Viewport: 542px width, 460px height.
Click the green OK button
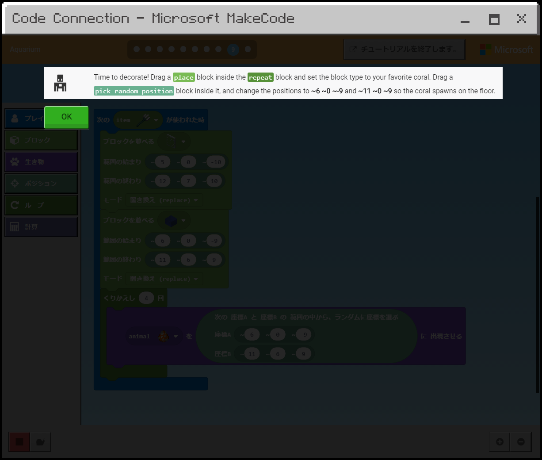pos(66,117)
